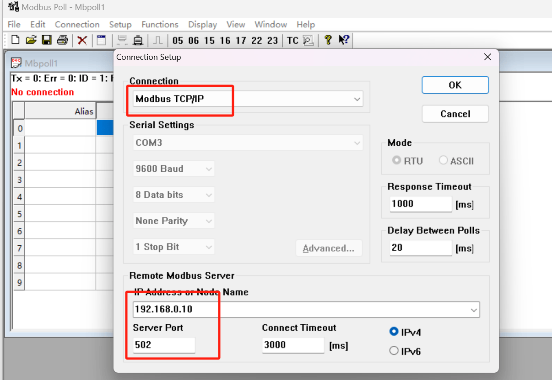Click the Save floppy disk icon
The height and width of the screenshot is (380, 552).
(47, 40)
